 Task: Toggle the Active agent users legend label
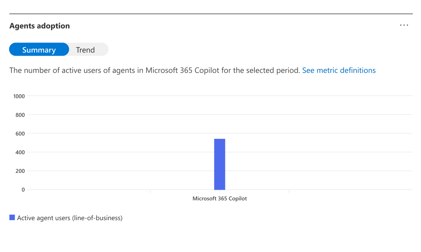coord(70,218)
